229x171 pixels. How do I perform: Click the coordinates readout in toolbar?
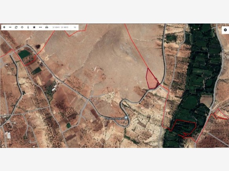(60, 27)
